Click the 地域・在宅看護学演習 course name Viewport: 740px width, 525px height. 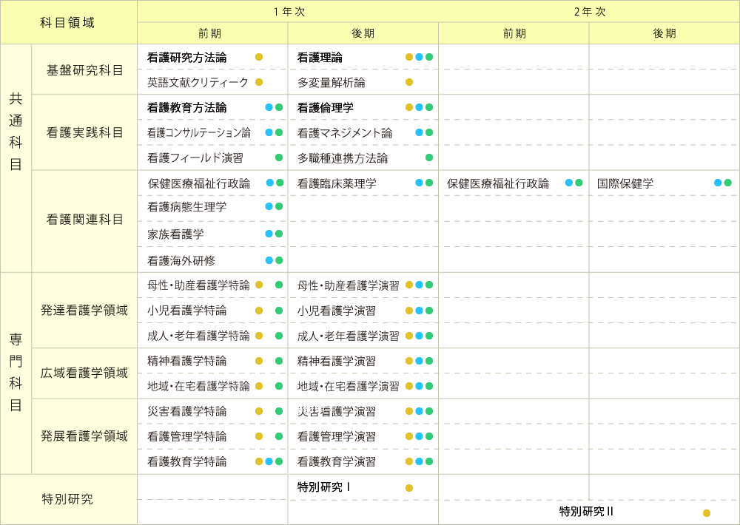349,386
